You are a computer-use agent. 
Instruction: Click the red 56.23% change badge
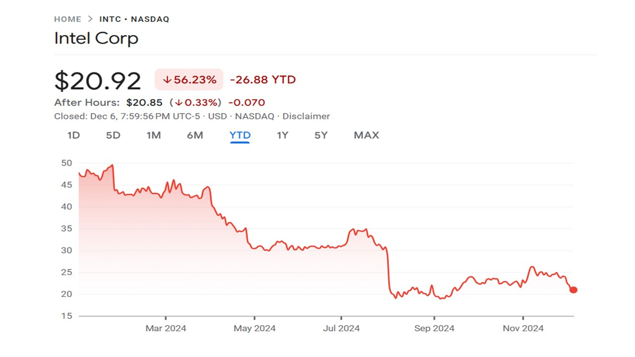[x=189, y=80]
